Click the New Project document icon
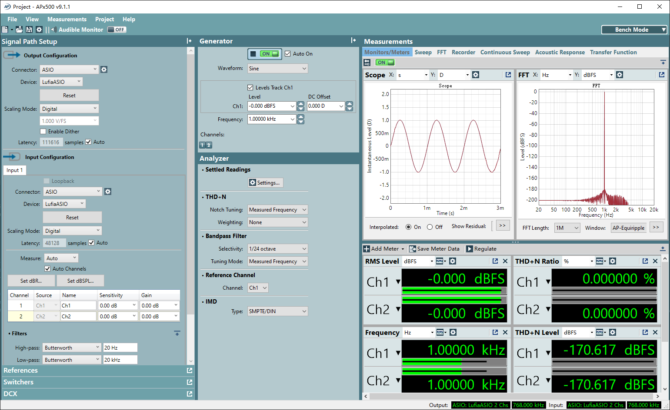 click(5, 30)
